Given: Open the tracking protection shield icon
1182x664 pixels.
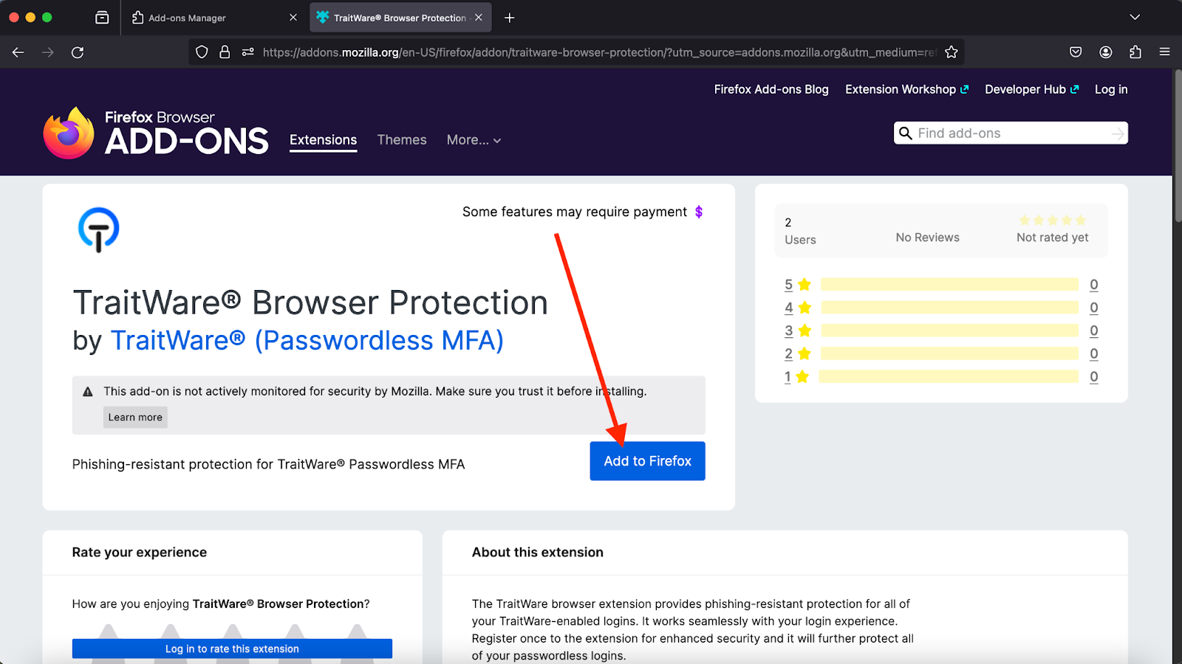Looking at the screenshot, I should click(202, 52).
